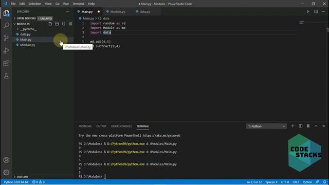Image resolution: width=329 pixels, height=185 pixels.
Task: Open notifications bell in status bar
Action: [324, 182]
